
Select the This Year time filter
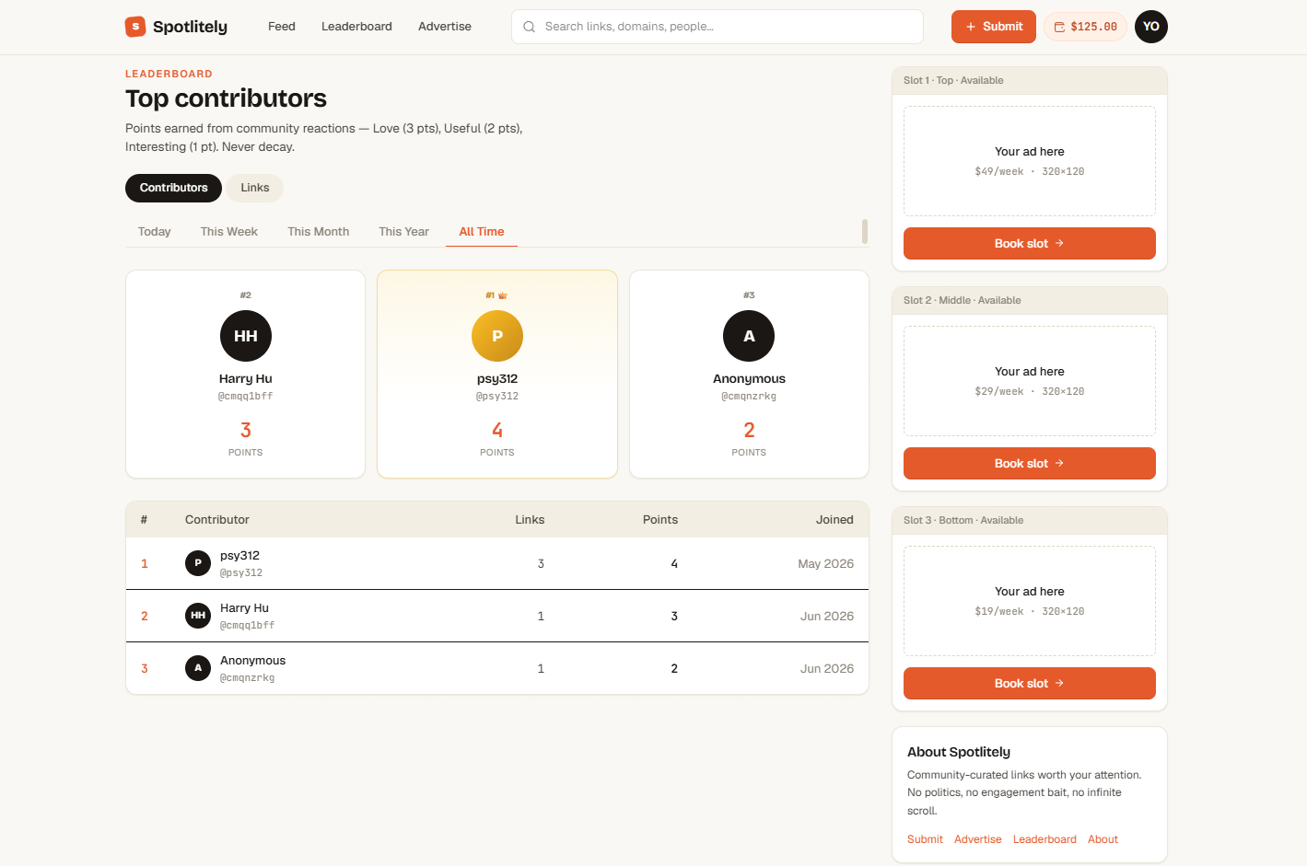click(404, 232)
